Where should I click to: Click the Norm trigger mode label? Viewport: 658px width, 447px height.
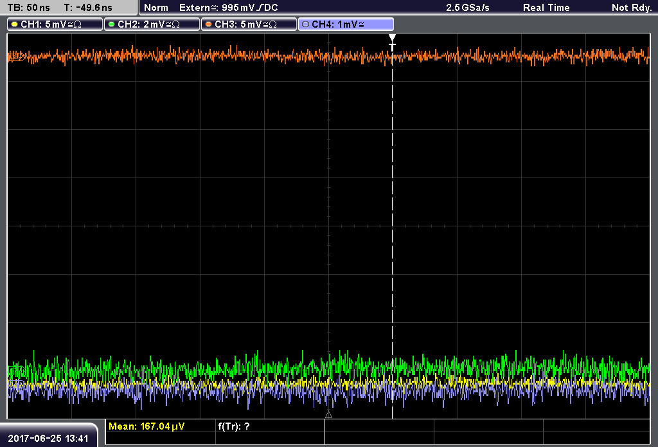pos(156,8)
